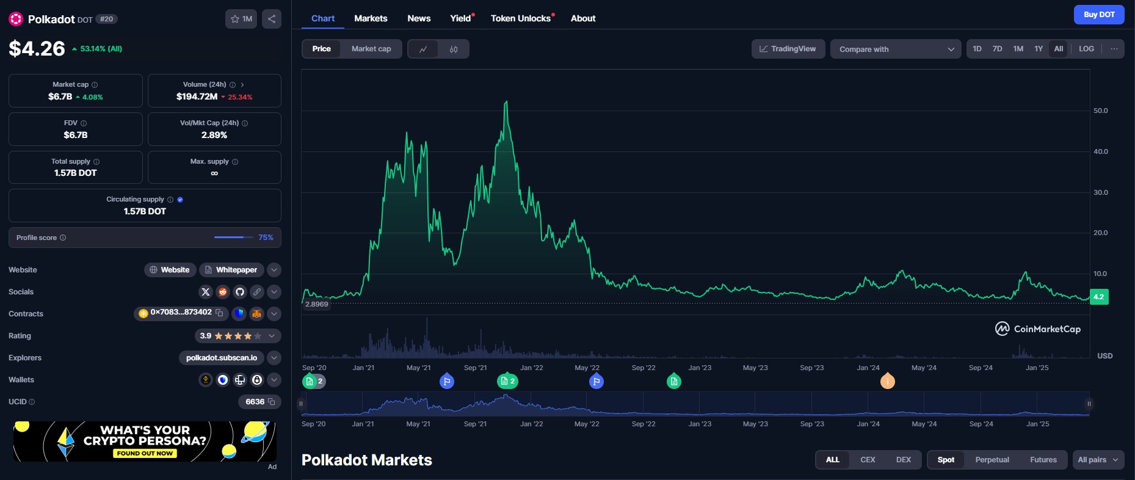This screenshot has height=480, width=1135.
Task: Click the MetaMask fox icon
Action: point(257,314)
